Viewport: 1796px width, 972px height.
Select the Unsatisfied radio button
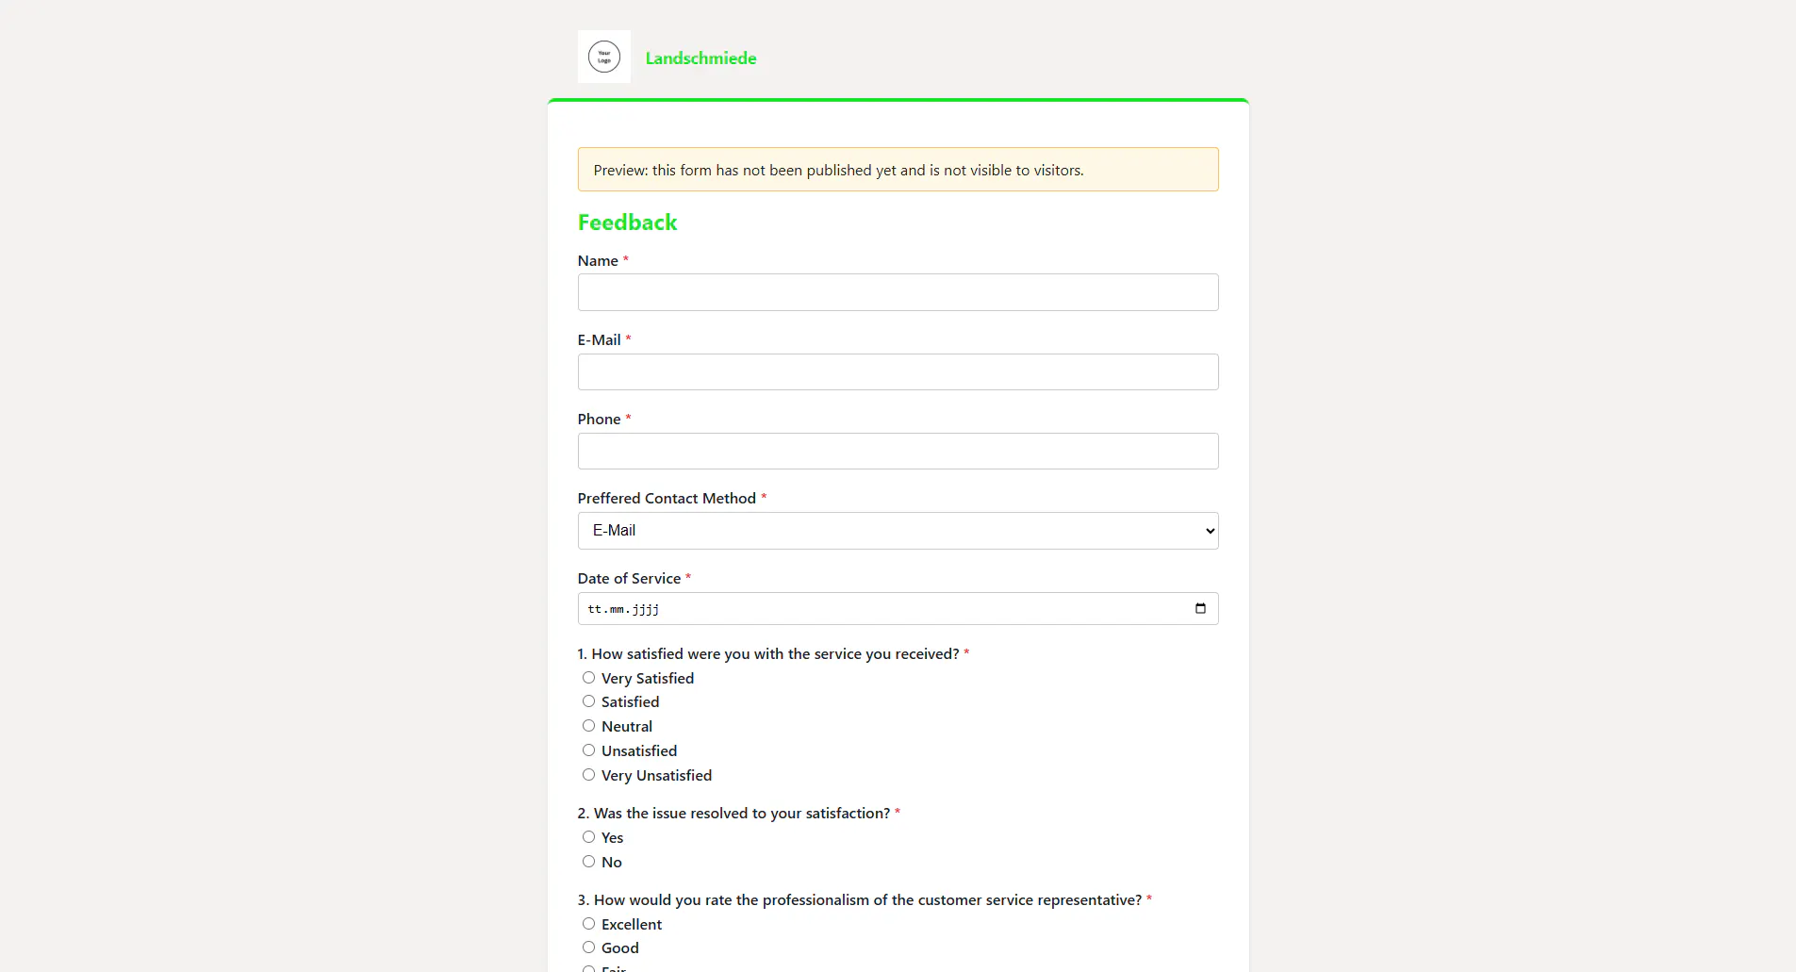coord(588,750)
